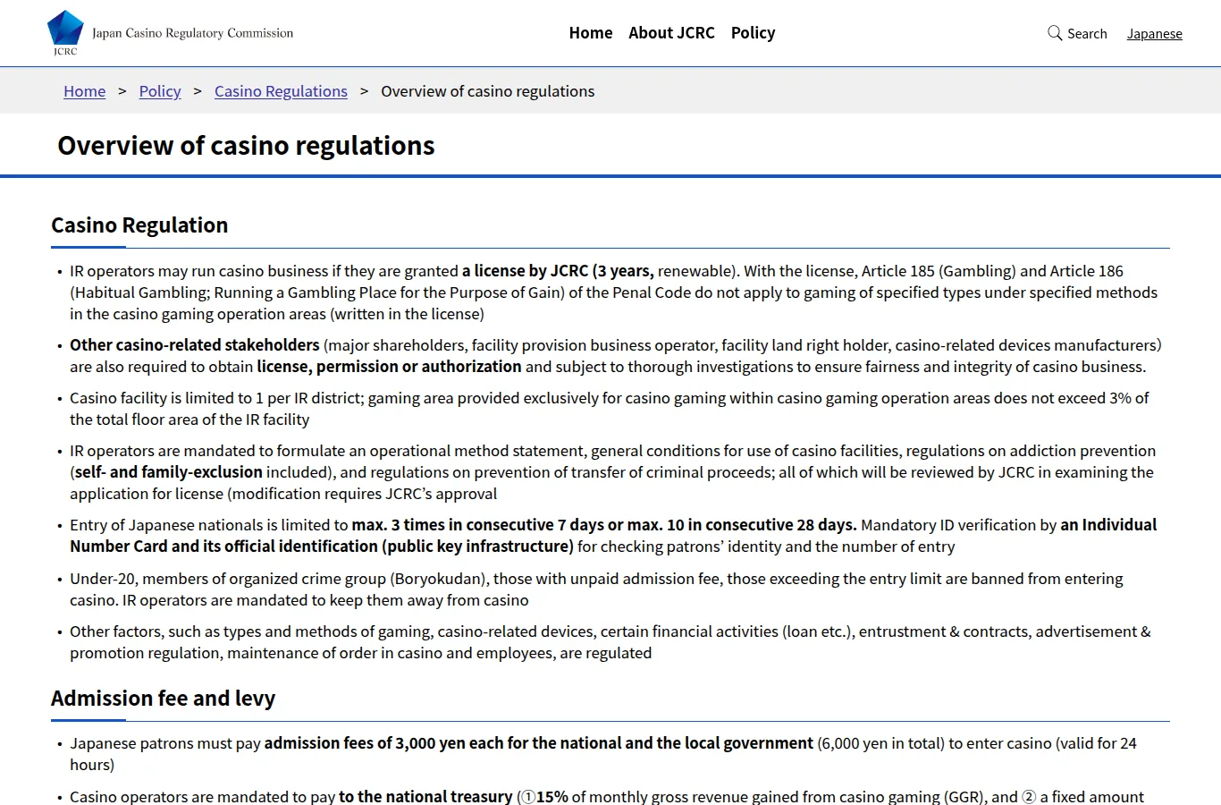Viewport: 1221px width, 805px height.
Task: Click bold text 'a license by JCRC (3 years,'
Action: (558, 271)
